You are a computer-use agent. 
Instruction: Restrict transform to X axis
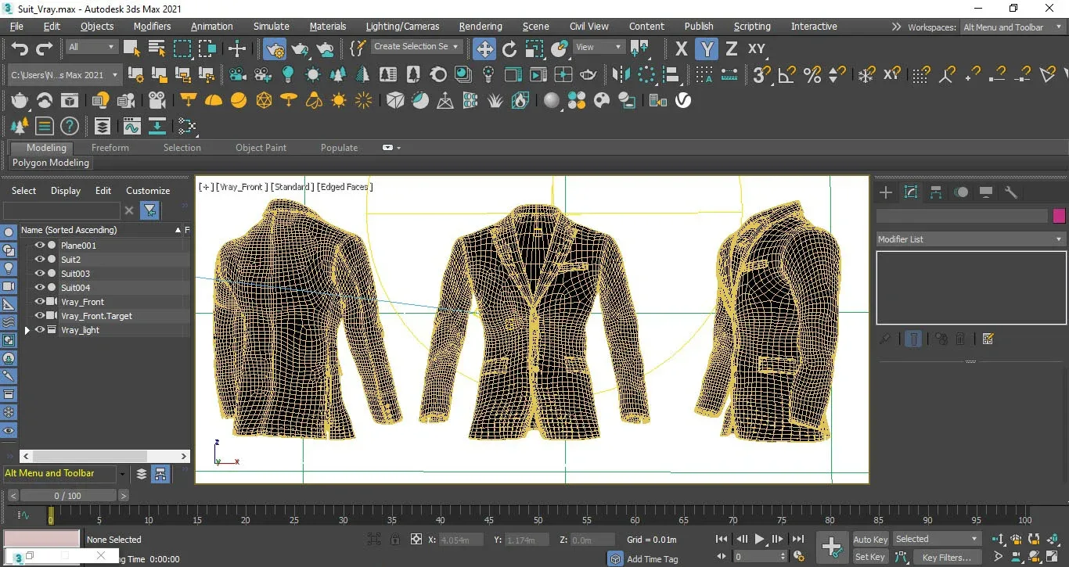click(x=681, y=48)
